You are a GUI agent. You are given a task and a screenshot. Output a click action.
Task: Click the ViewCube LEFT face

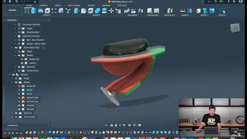[x=235, y=28]
